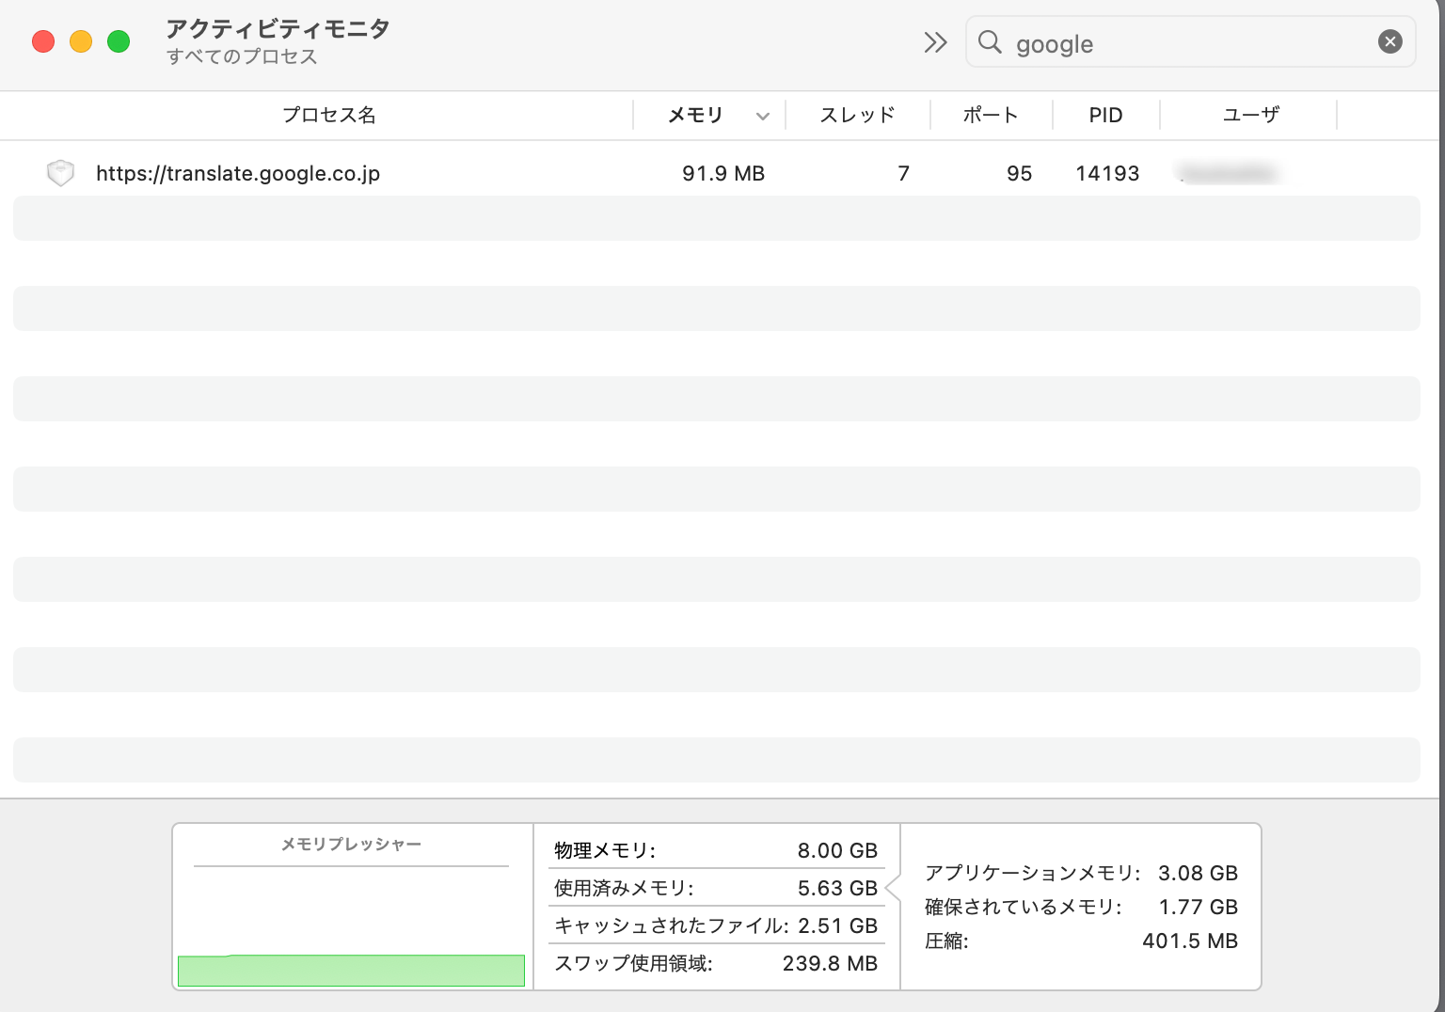Image resolution: width=1445 pixels, height=1012 pixels.
Task: Sort by the ポート column header
Action: pos(991,115)
